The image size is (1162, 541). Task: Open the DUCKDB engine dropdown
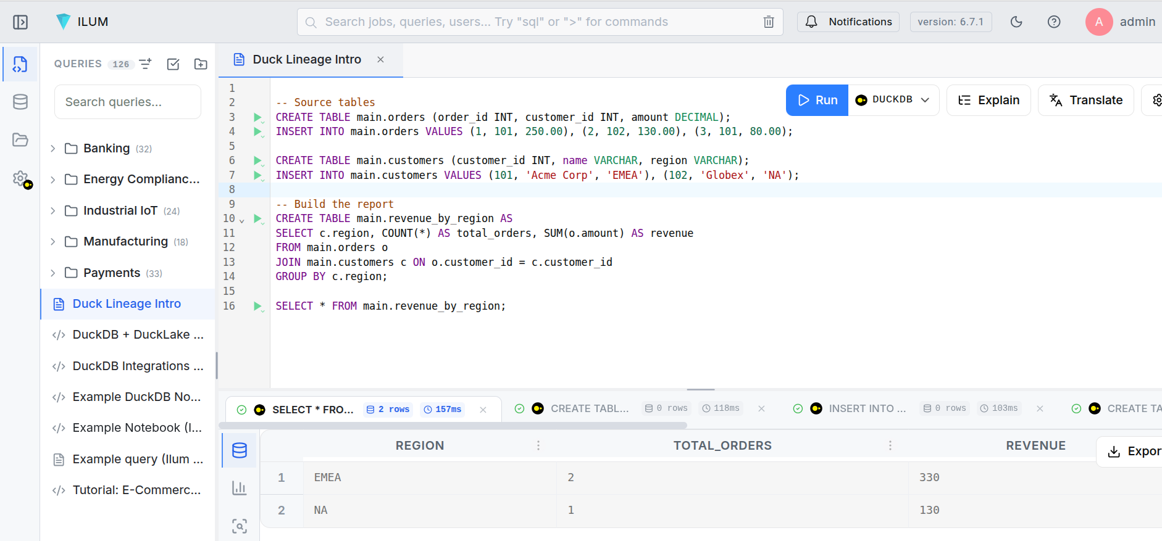click(x=893, y=100)
